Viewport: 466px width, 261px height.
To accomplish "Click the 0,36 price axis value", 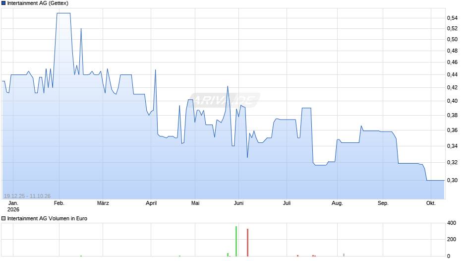I will click(x=452, y=130).
